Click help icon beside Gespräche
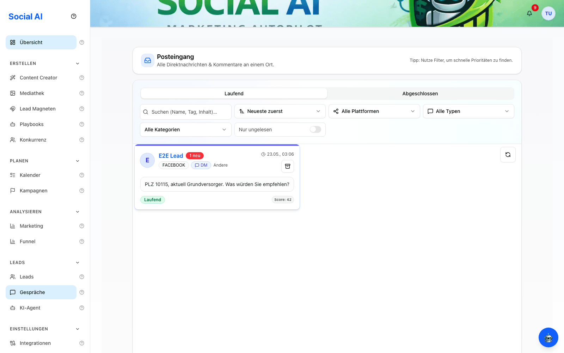The height and width of the screenshot is (353, 564). (82, 292)
